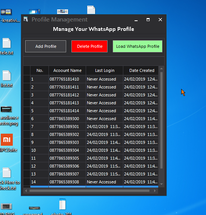Sort by Date Created column header
Image resolution: width=206 pixels, height=215 pixels.
141,70
